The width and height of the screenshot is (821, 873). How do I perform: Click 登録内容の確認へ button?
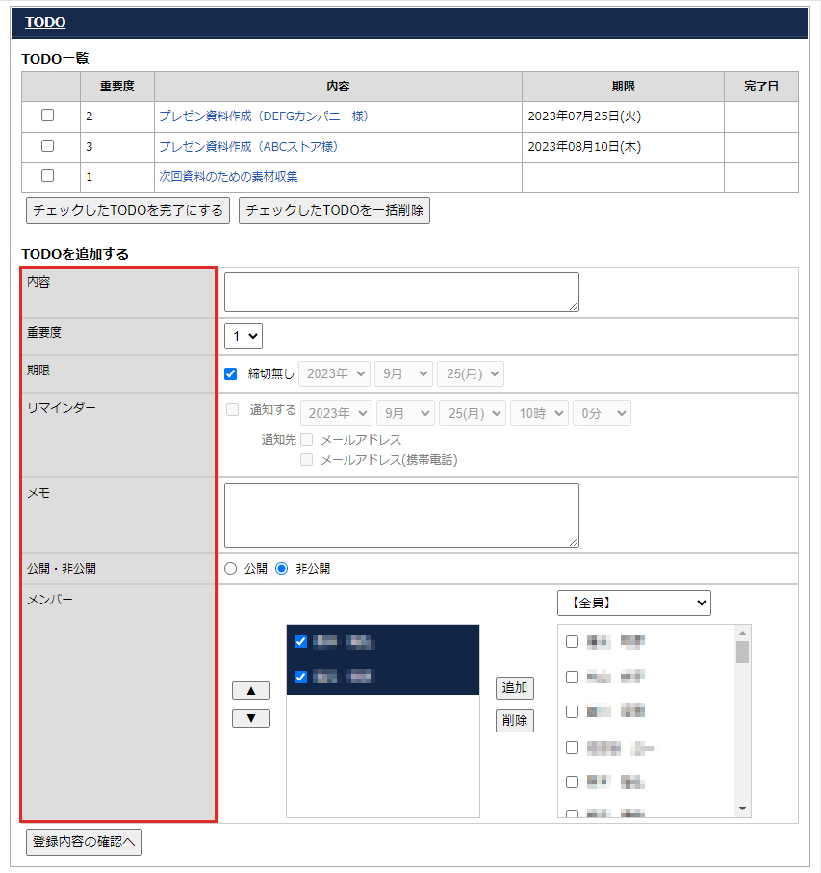point(84,842)
